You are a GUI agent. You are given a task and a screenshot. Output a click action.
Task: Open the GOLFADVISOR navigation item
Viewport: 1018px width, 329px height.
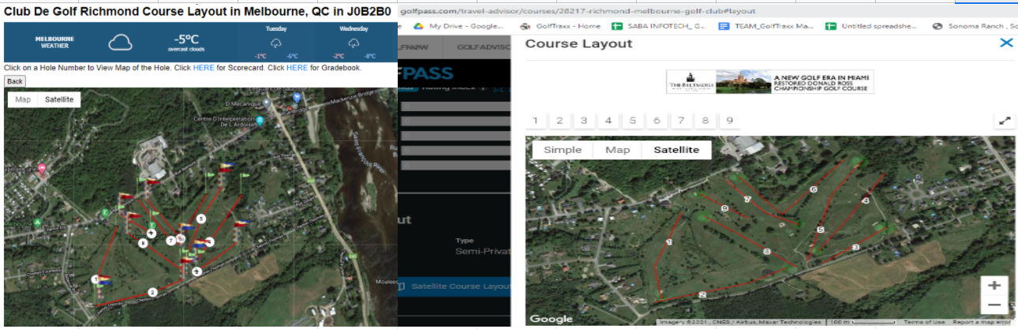click(x=483, y=47)
